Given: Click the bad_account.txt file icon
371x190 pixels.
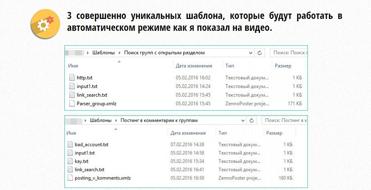Looking at the screenshot, I should coord(71,145).
